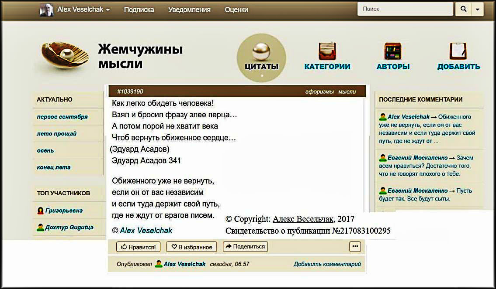
Task: Click the file tray icon above КАТЕГОРИИ
Action: click(327, 51)
